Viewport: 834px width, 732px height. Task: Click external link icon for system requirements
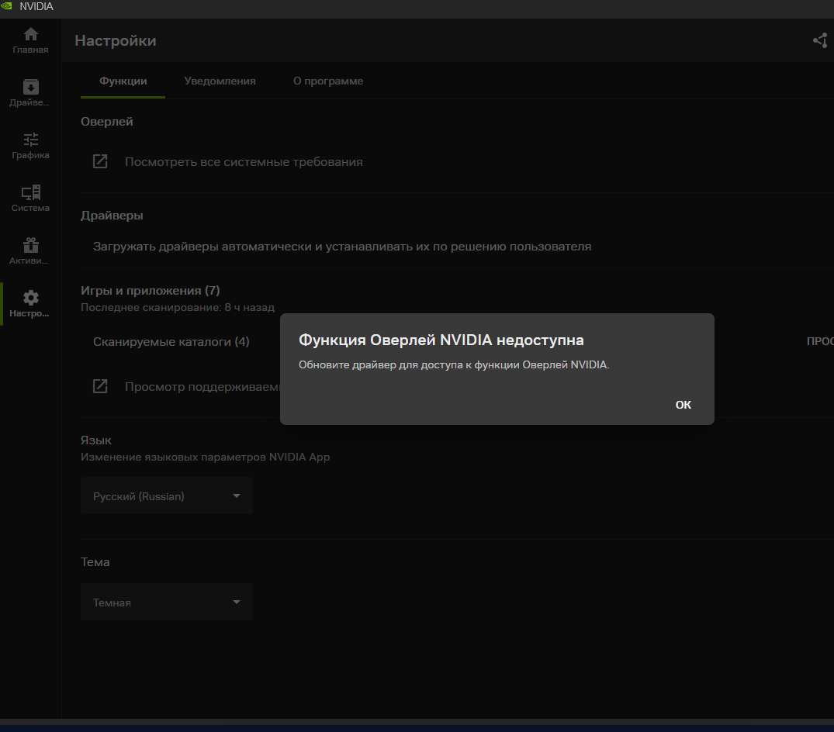click(x=100, y=161)
